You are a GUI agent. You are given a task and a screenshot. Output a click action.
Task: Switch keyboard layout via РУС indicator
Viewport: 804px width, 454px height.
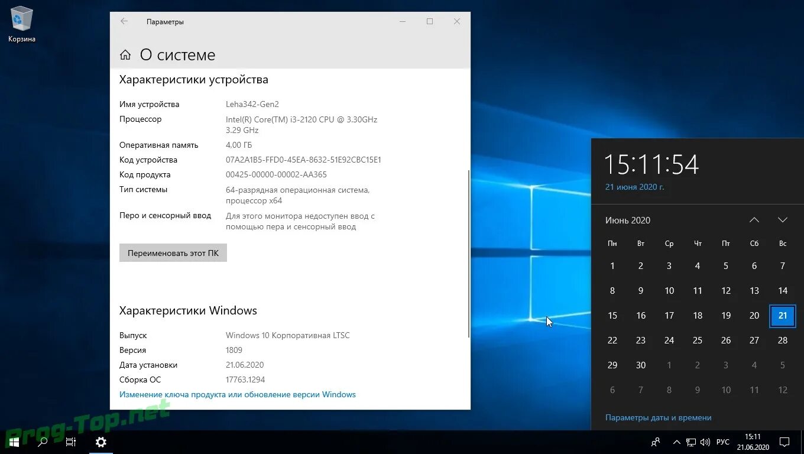tap(722, 442)
